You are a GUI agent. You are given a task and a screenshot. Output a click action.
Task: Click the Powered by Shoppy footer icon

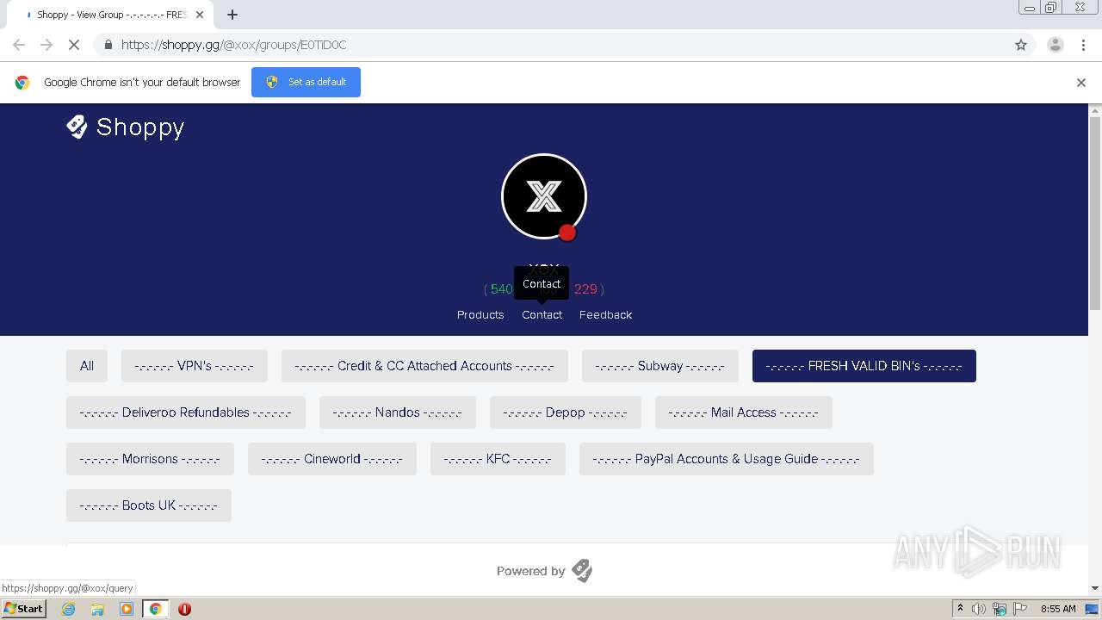[x=582, y=570]
